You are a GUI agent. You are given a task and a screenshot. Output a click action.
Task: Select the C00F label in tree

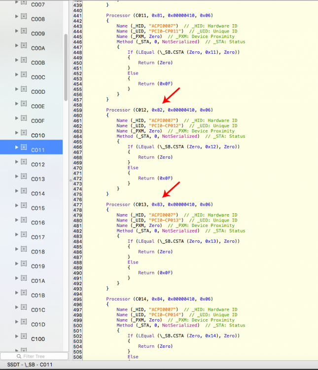pos(38,121)
